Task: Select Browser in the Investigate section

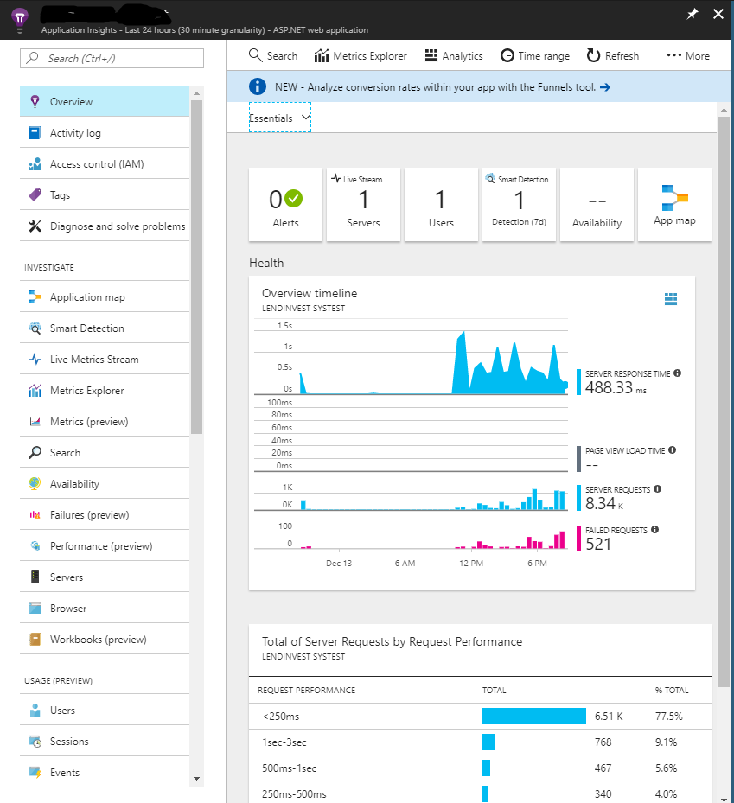Action: (67, 608)
